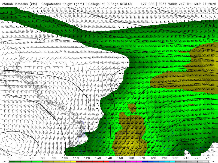The height and width of the screenshot is (163, 218).
Task: Click the '250mb Isotachs (kts)' title text
Action: click(x=19, y=4)
